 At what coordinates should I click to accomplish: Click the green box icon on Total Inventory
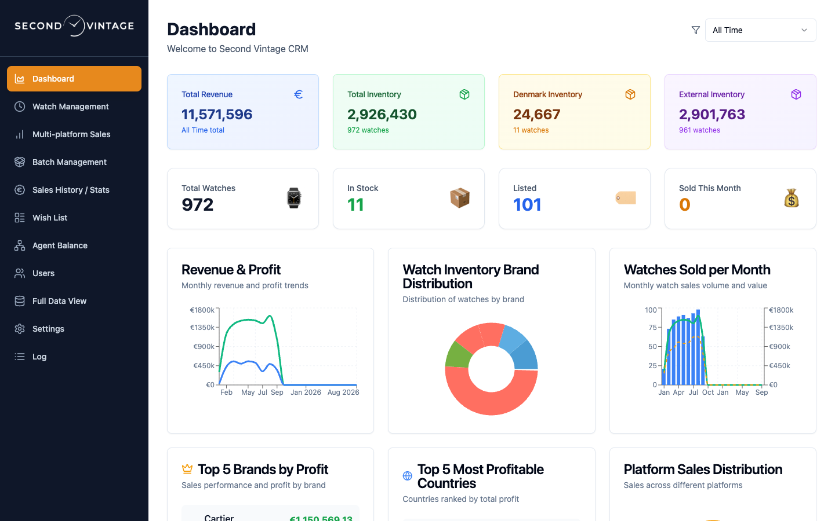point(464,94)
